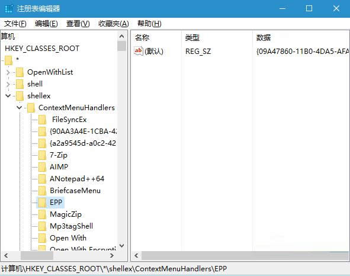Select the shellex tree label

[x=39, y=96]
